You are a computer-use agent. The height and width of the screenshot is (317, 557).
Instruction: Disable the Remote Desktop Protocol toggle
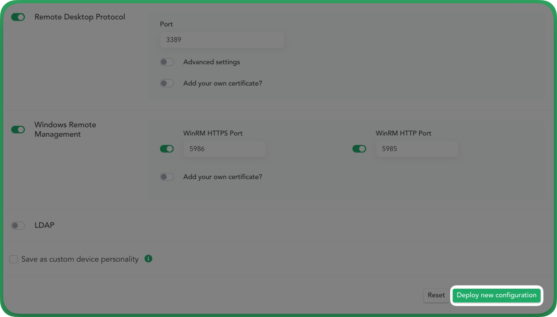tap(18, 17)
